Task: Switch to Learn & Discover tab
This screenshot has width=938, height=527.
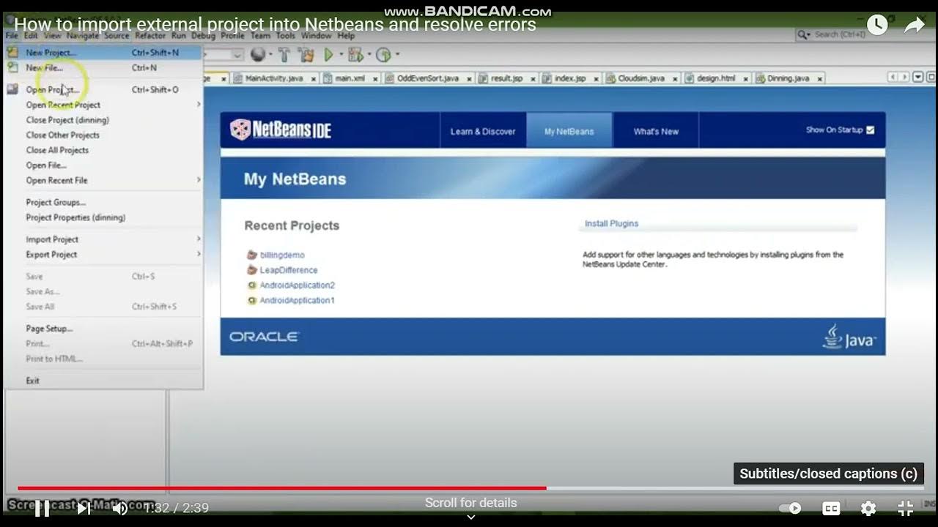Action: tap(483, 131)
